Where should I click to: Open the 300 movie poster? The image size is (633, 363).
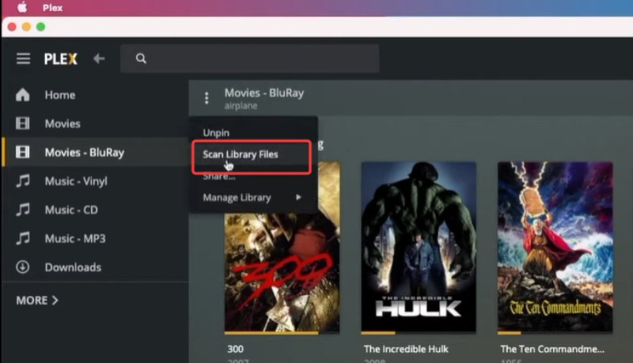(x=282, y=248)
